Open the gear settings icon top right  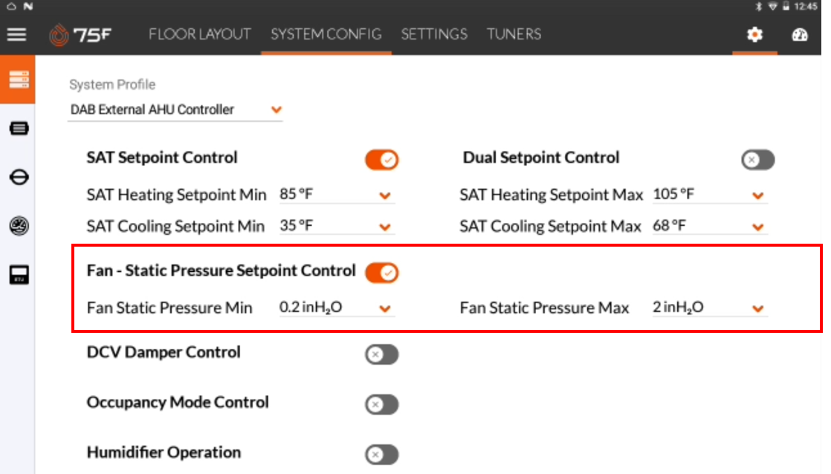tap(754, 33)
